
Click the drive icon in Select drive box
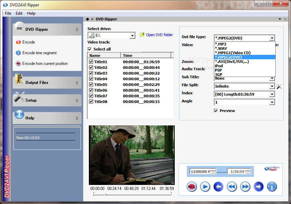[x=92, y=35]
